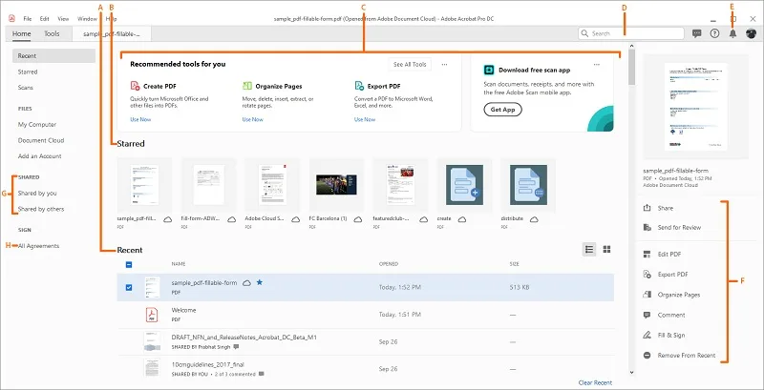The height and width of the screenshot is (390, 764).
Task: Open the profile avatar menu
Action: click(751, 33)
